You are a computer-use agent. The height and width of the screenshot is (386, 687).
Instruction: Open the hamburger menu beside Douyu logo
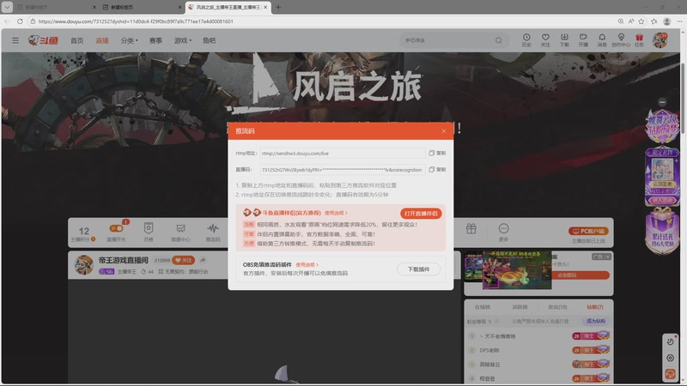[15, 40]
